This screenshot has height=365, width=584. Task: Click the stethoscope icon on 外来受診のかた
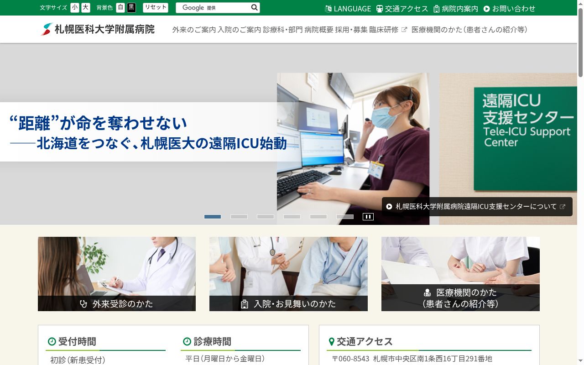[x=83, y=304]
